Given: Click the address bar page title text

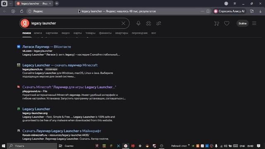Looking at the screenshot, I should [119, 11].
